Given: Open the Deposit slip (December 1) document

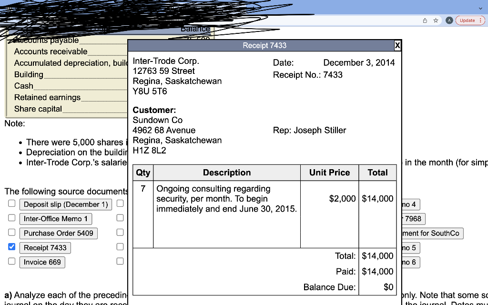Looking at the screenshot, I should point(66,204).
